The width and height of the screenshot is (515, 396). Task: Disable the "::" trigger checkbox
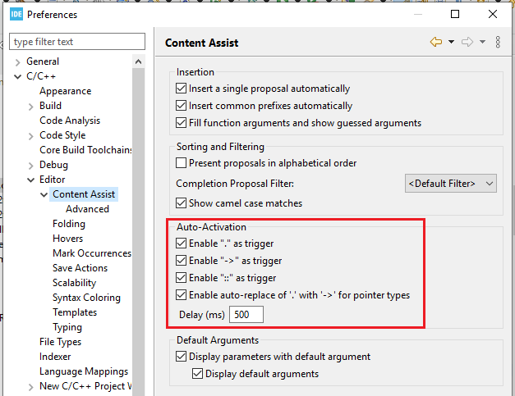click(182, 278)
